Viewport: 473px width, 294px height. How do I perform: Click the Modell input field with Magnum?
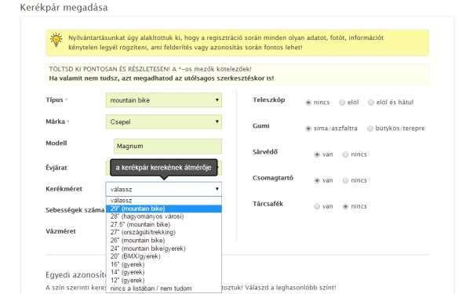click(168, 147)
